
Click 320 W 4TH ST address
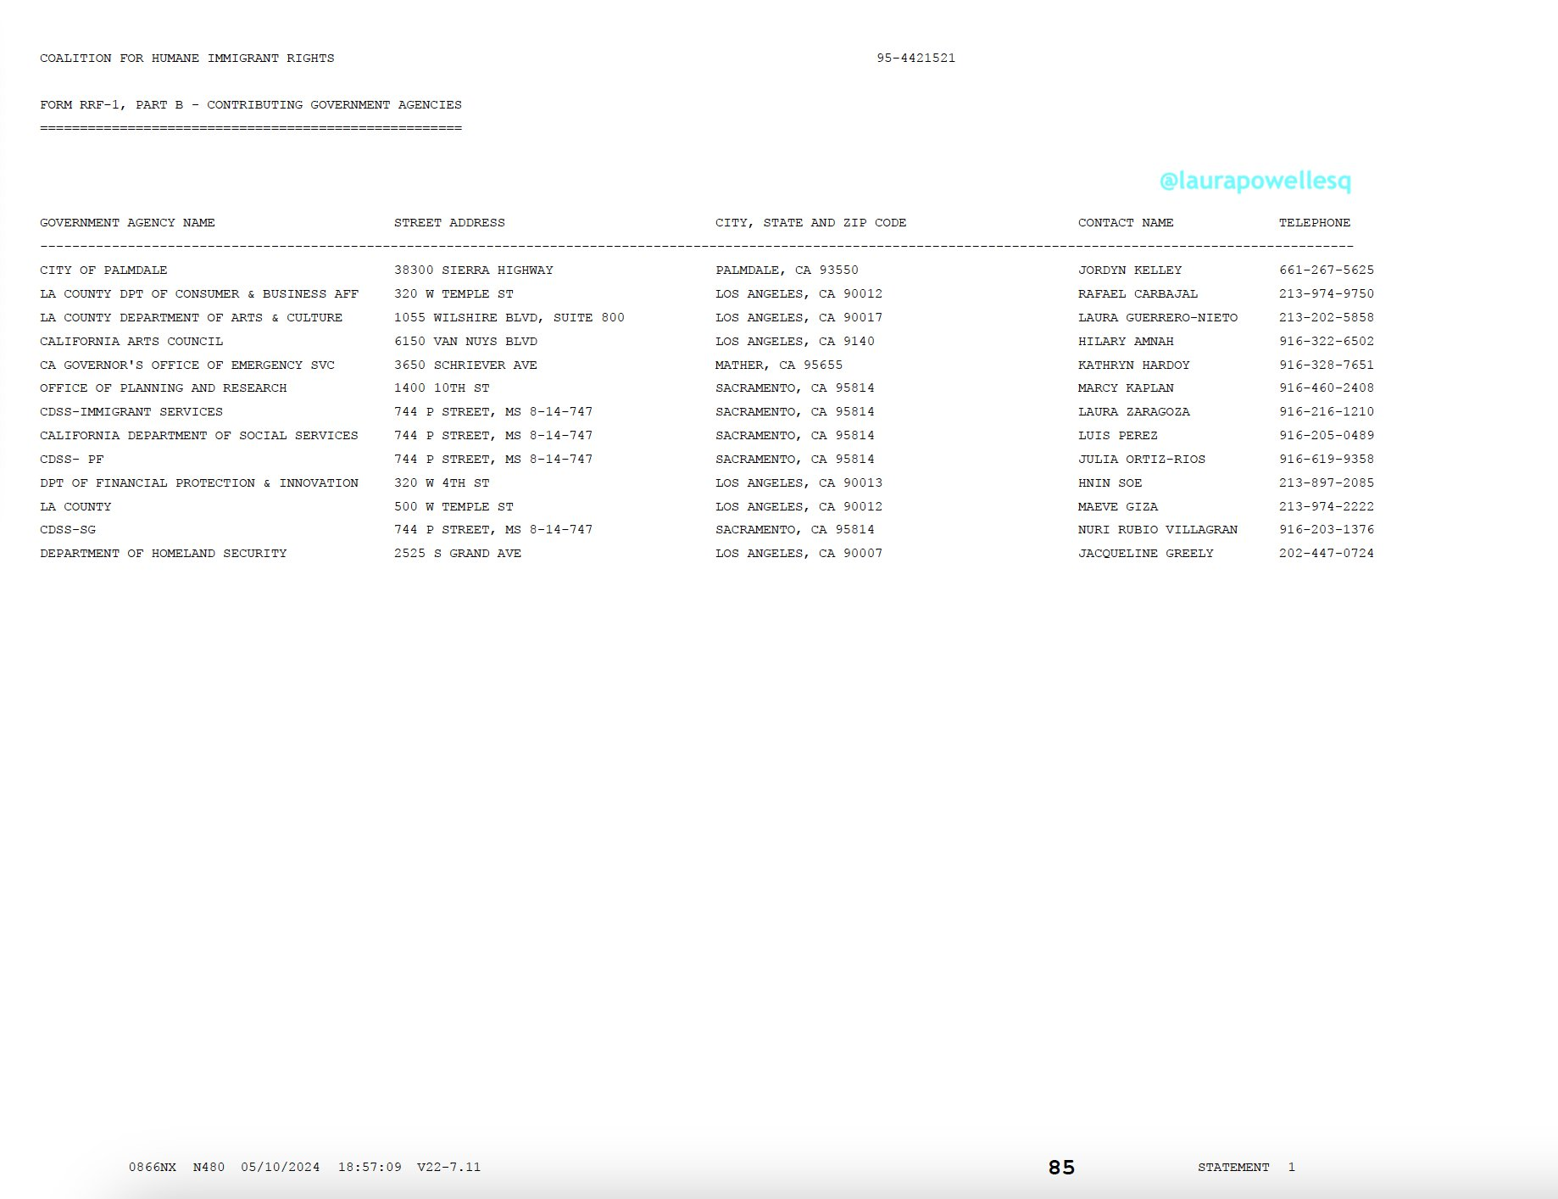[442, 483]
